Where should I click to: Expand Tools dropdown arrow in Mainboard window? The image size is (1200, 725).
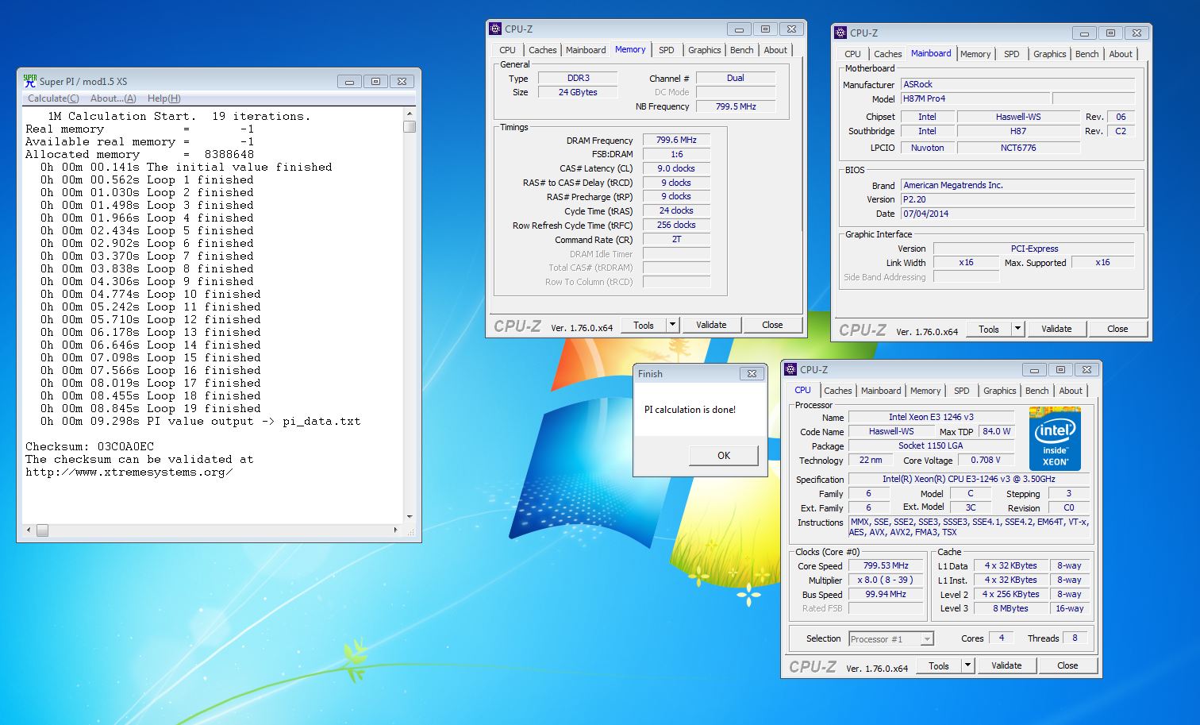pyautogui.click(x=1017, y=329)
